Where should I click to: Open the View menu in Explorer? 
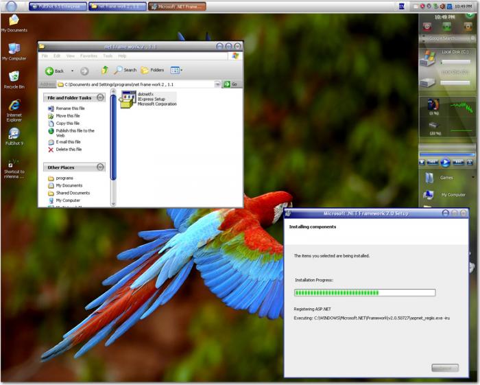click(71, 56)
